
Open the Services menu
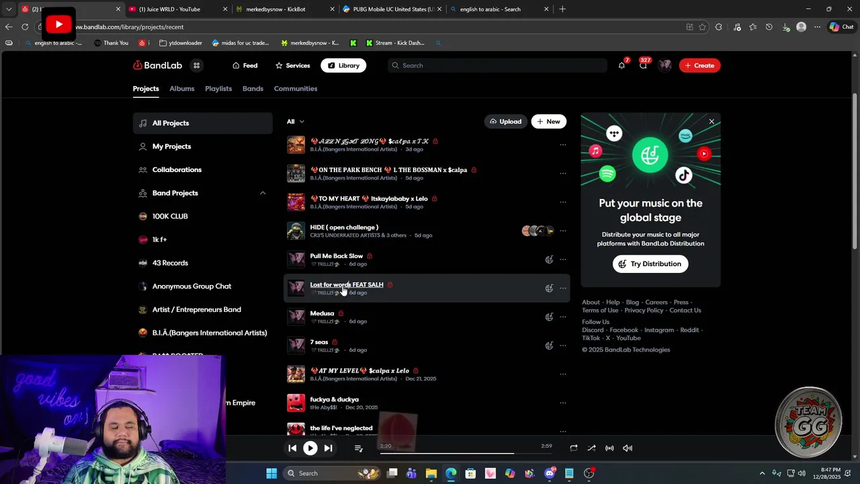point(292,65)
